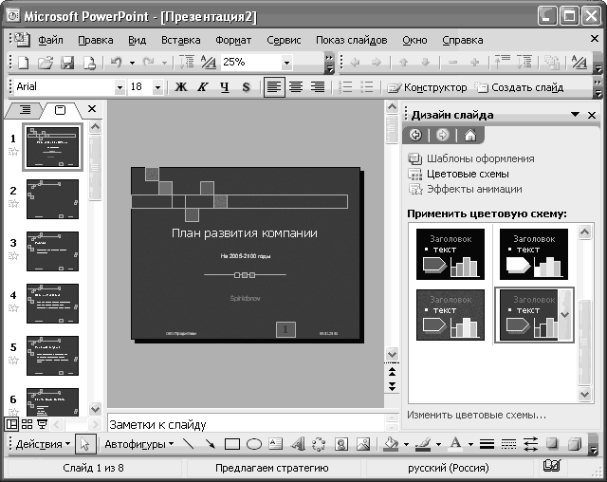
Task: Go back in the task pane
Action: tap(415, 135)
